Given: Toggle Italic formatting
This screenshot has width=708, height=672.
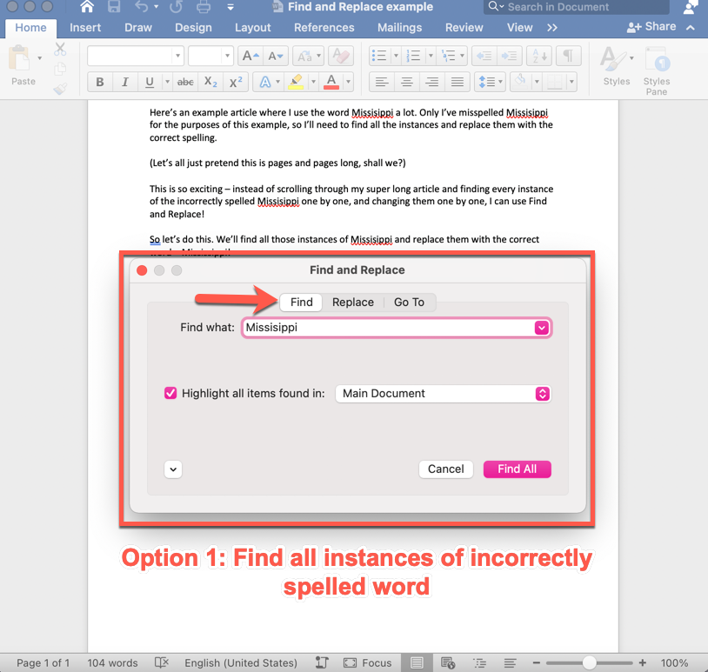Looking at the screenshot, I should pyautogui.click(x=125, y=82).
